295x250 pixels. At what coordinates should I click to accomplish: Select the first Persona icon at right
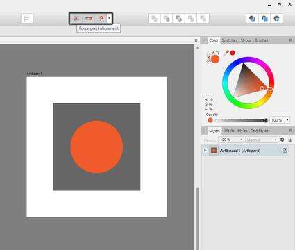252,18
